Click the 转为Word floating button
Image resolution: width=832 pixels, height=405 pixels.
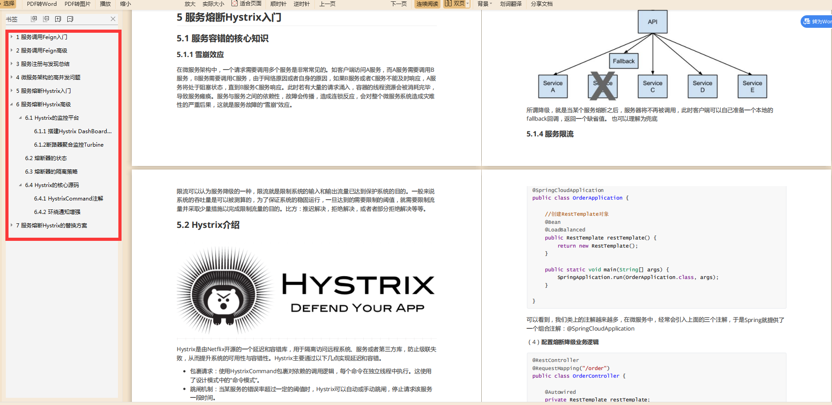tap(816, 22)
